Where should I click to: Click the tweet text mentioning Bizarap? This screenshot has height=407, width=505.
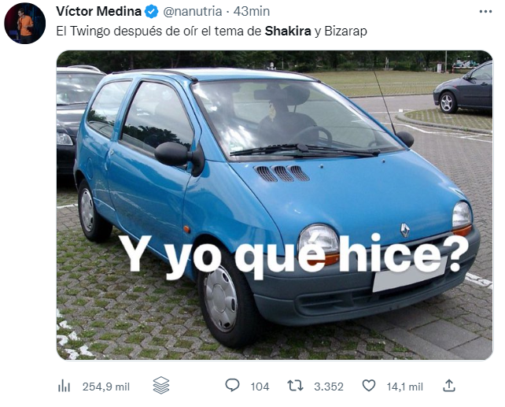pyautogui.click(x=212, y=31)
